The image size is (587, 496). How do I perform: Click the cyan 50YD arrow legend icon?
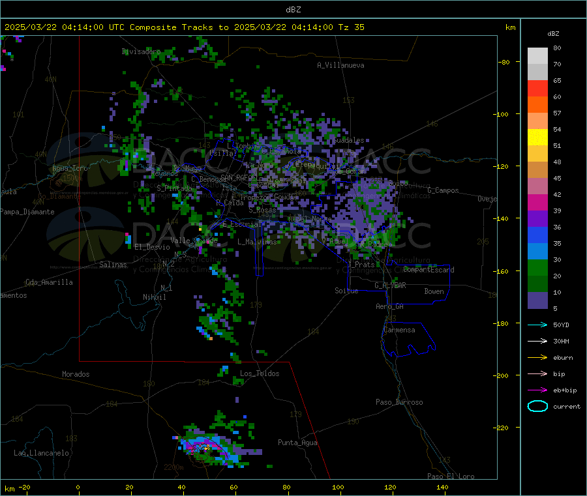coord(537,325)
